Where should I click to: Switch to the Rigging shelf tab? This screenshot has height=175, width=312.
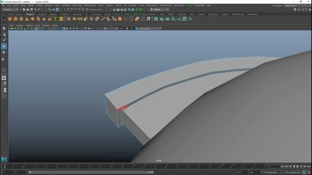pyautogui.click(x=53, y=14)
